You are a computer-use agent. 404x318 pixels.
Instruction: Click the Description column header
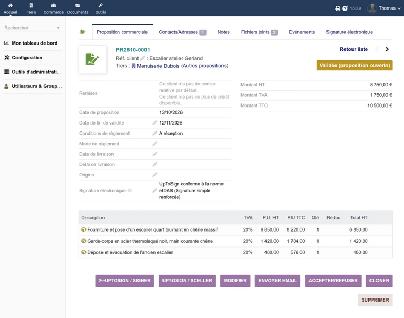point(93,218)
